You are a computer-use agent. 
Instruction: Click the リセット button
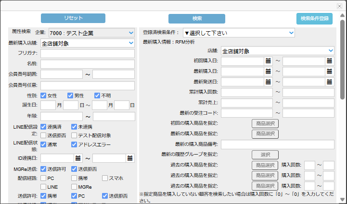(x=73, y=18)
